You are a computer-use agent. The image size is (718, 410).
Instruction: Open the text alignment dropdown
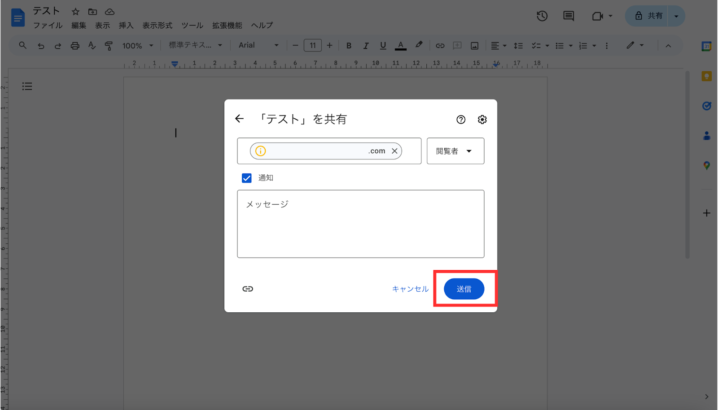498,46
